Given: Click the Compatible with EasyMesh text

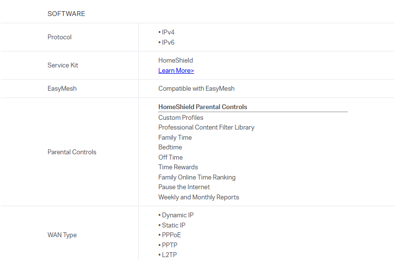Looking at the screenshot, I should tap(196, 89).
